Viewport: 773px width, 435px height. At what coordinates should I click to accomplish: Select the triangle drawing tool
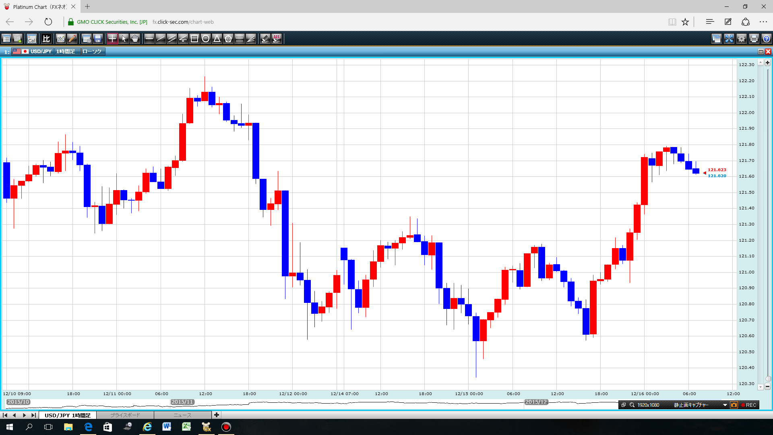coord(217,39)
